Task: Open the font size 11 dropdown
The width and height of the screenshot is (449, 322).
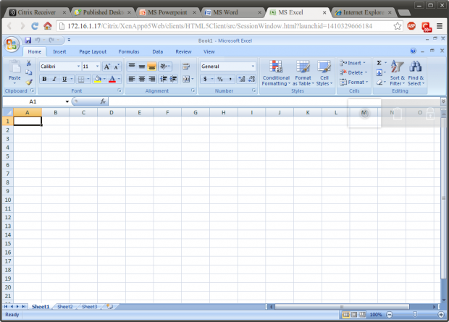Action: [x=97, y=67]
